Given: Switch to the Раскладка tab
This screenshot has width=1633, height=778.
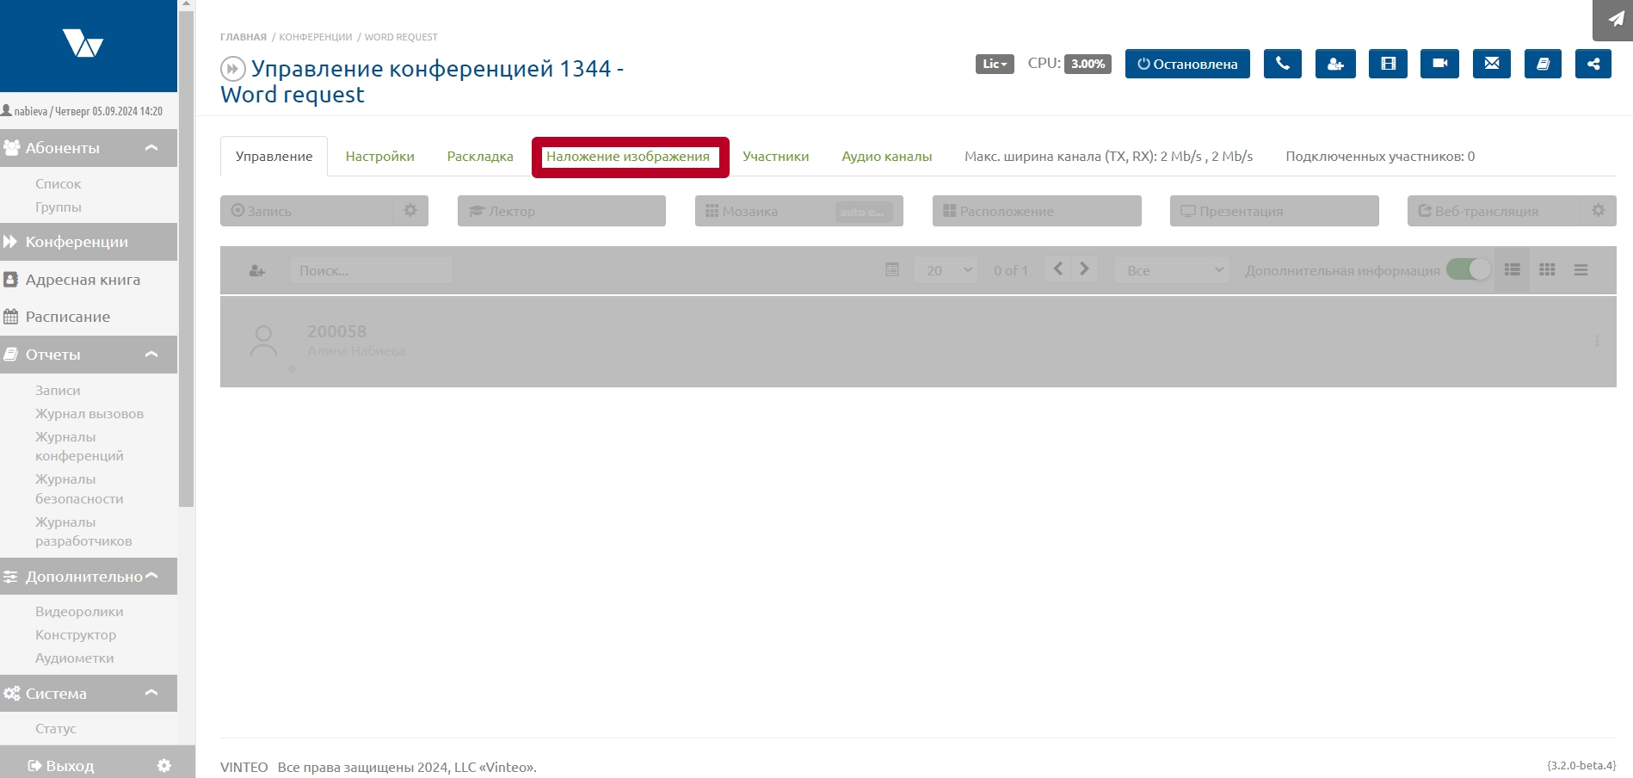Looking at the screenshot, I should tap(480, 156).
